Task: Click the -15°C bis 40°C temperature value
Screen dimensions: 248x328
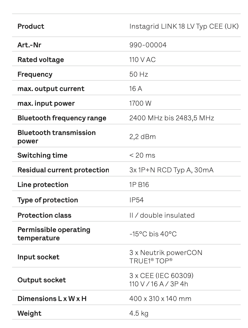Action: (x=153, y=234)
